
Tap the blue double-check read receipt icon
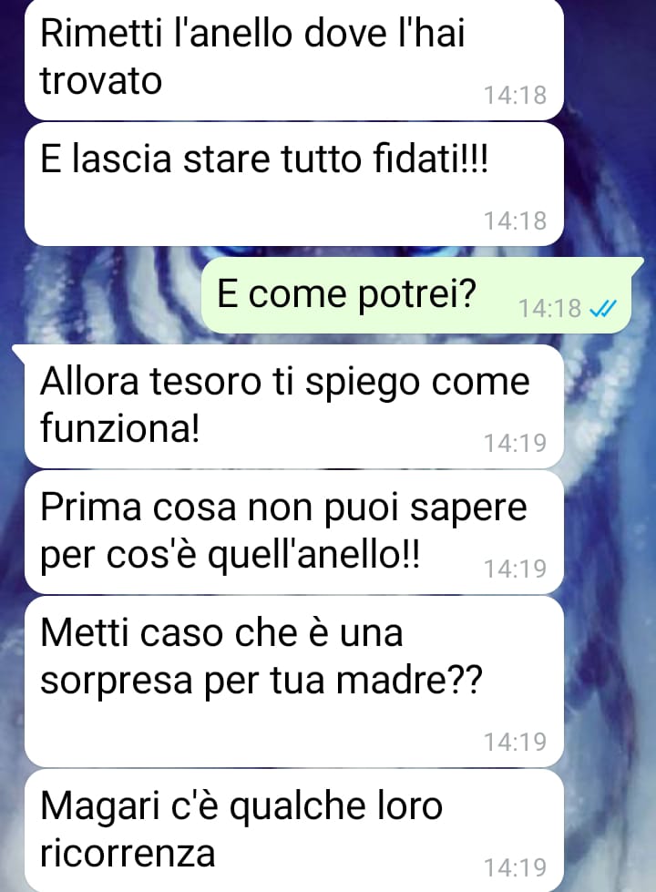click(602, 309)
